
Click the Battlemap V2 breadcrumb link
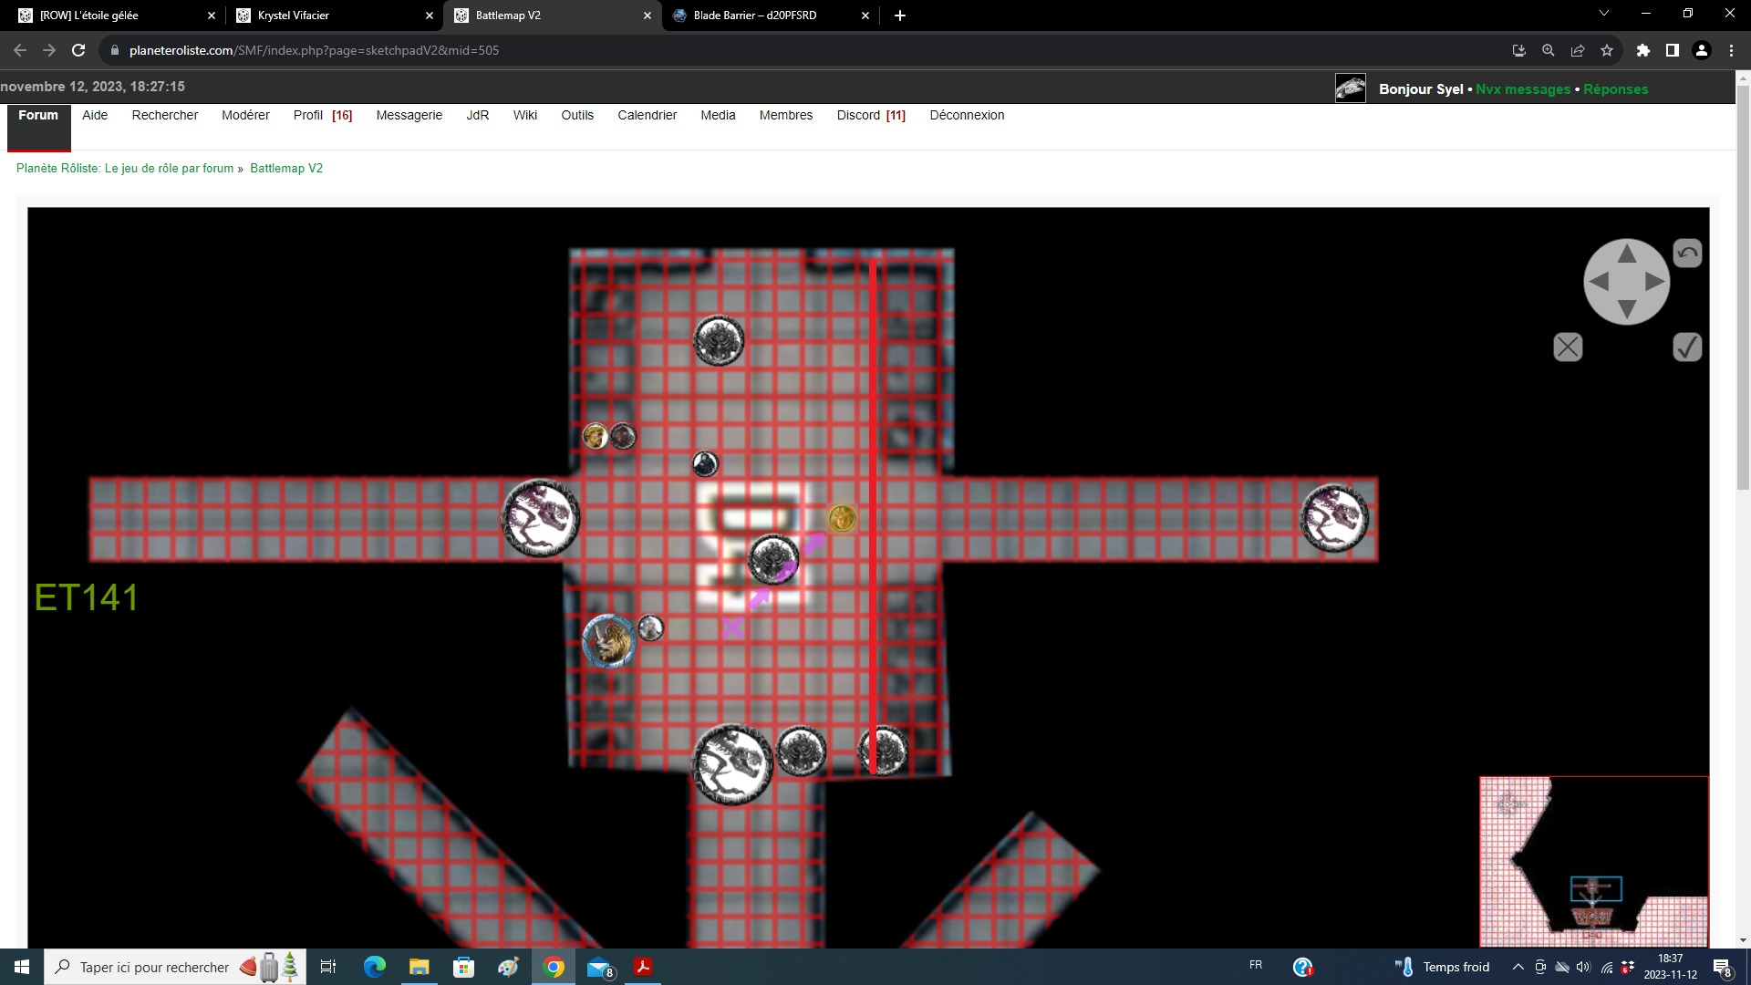coord(286,169)
